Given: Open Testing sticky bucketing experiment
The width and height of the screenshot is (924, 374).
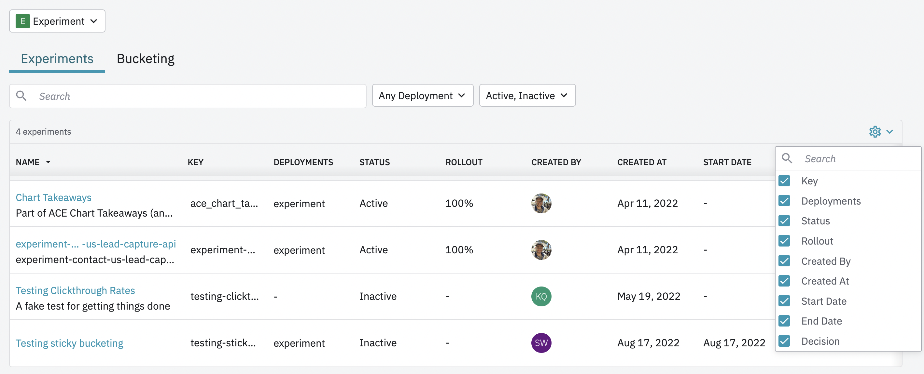Looking at the screenshot, I should coord(69,343).
